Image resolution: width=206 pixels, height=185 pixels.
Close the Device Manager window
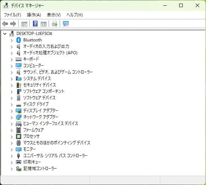pos(197,5)
